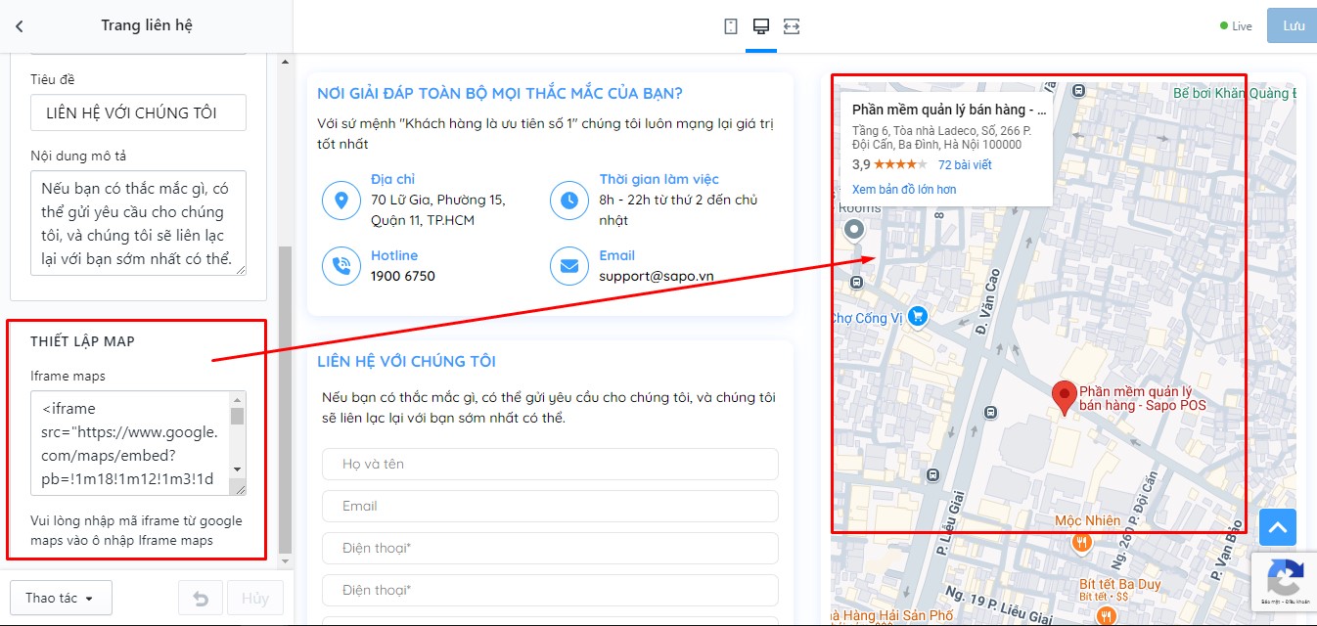
Task: Switch to desktop preview icon
Action: point(760,26)
